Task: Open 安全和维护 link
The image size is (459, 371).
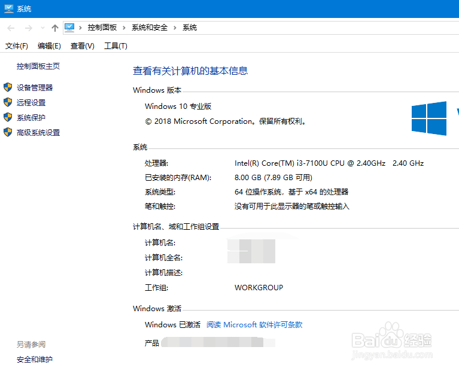Action: click(35, 359)
